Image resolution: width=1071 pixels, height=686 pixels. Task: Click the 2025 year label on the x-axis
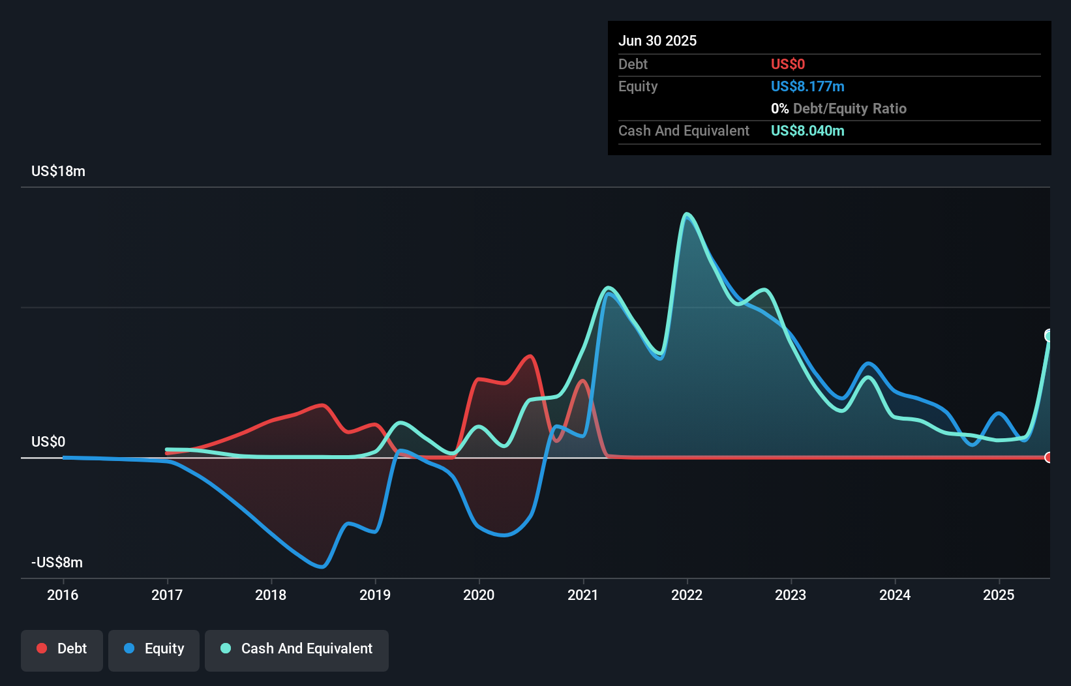(x=999, y=595)
